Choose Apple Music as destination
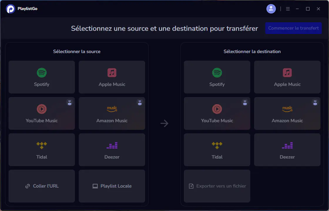This screenshot has width=329, height=211. 287,77
